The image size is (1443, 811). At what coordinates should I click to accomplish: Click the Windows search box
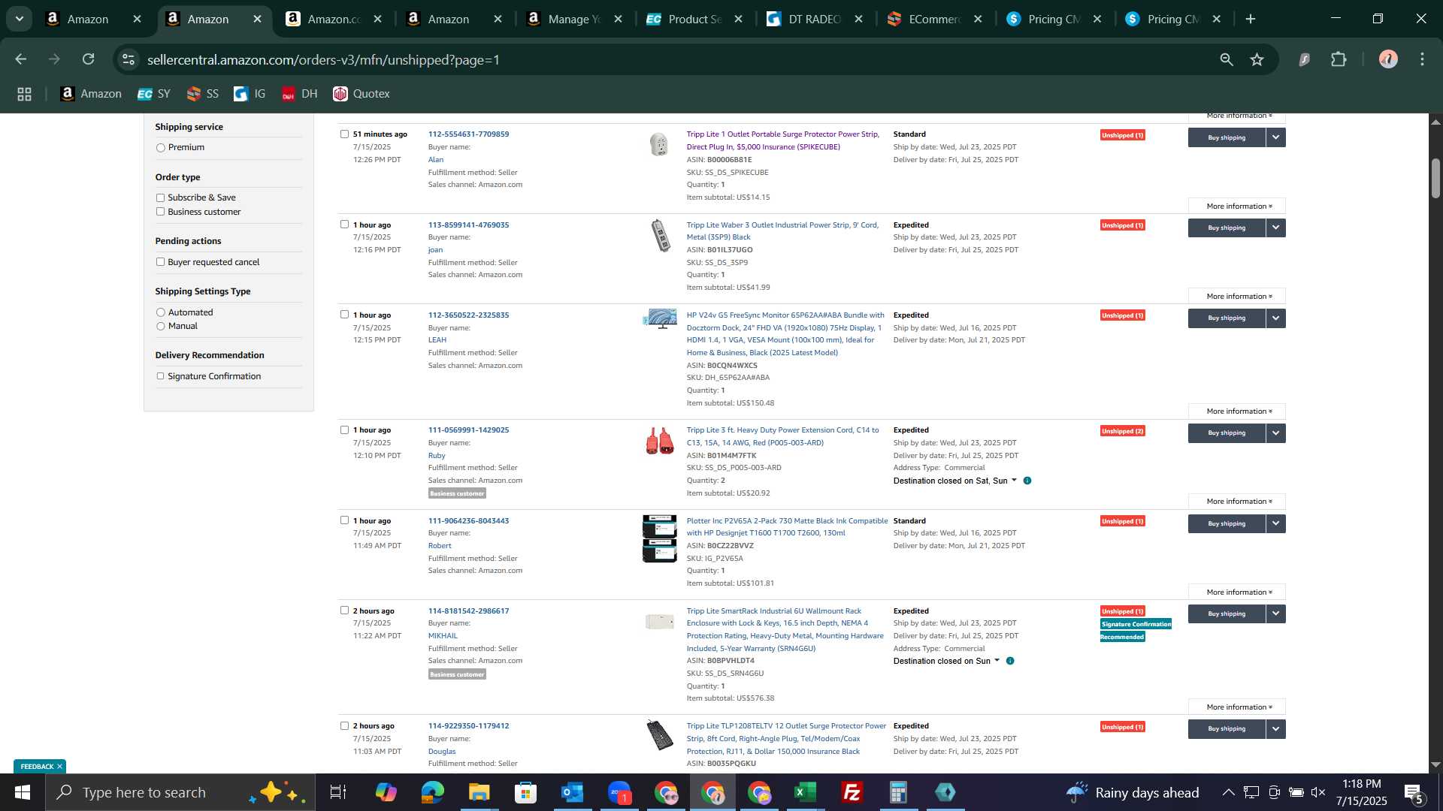(180, 792)
